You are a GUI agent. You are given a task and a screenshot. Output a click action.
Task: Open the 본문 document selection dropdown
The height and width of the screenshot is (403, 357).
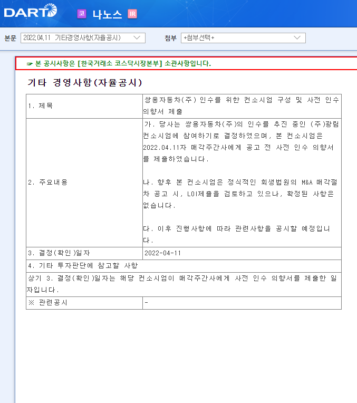coord(83,38)
